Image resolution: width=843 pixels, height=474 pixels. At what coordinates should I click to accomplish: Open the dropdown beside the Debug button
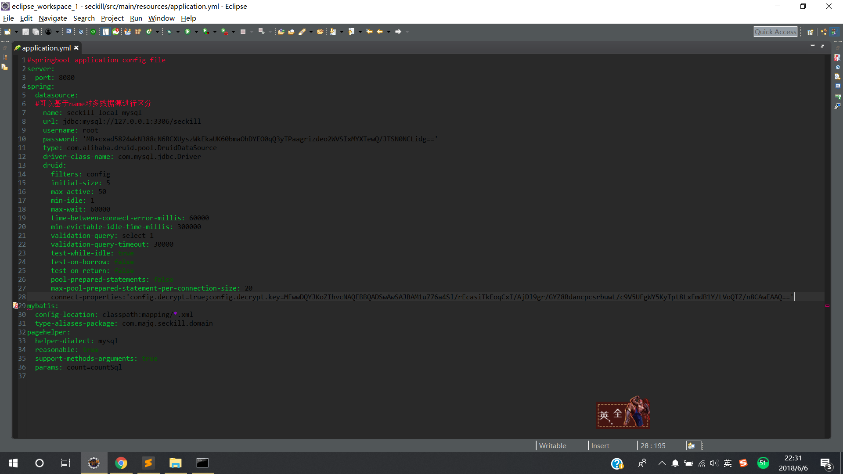[178, 31]
